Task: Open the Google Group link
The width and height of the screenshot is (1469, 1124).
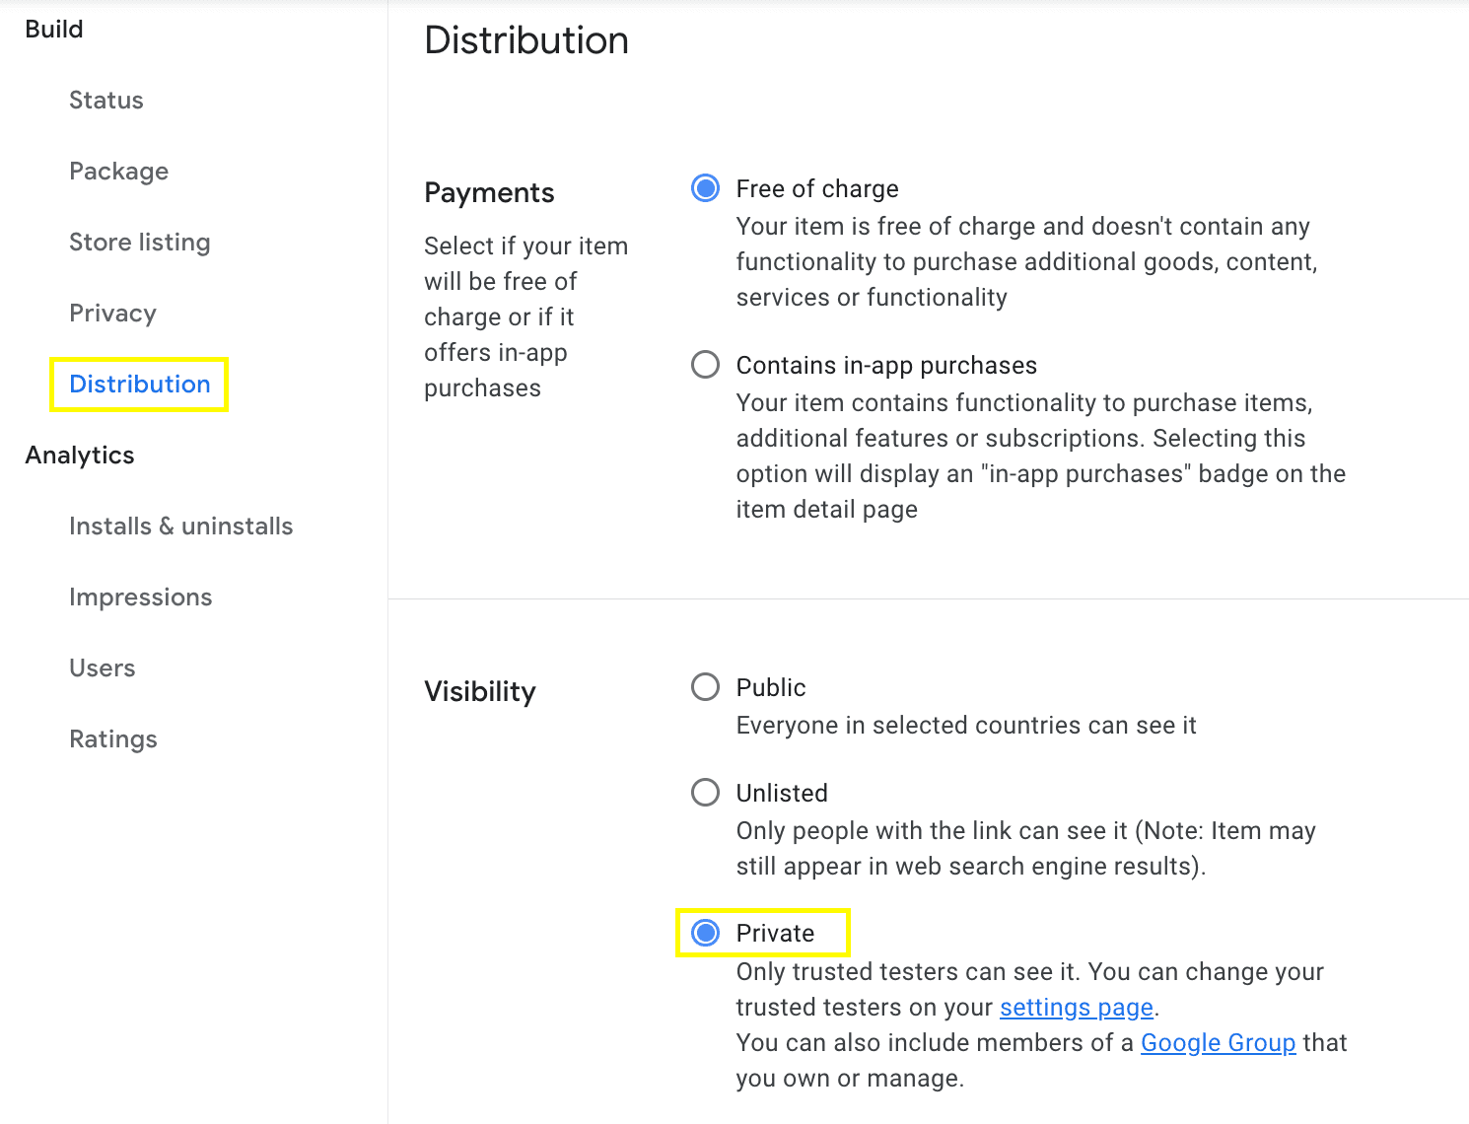Action: coord(1219,1042)
